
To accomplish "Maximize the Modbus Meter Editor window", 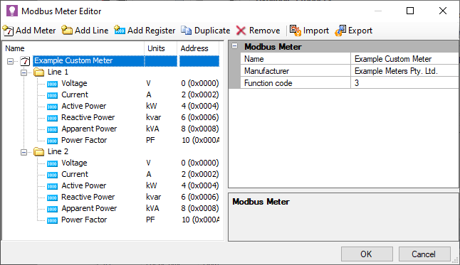I will pos(410,11).
